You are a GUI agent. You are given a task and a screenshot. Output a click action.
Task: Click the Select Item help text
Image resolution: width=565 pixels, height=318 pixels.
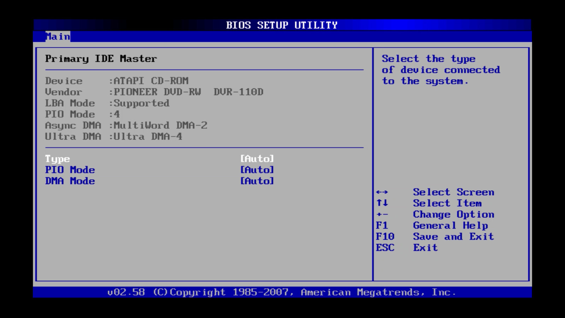[447, 203]
